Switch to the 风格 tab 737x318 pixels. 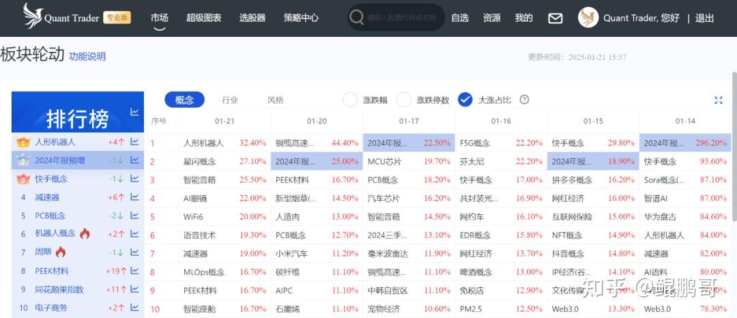(276, 100)
